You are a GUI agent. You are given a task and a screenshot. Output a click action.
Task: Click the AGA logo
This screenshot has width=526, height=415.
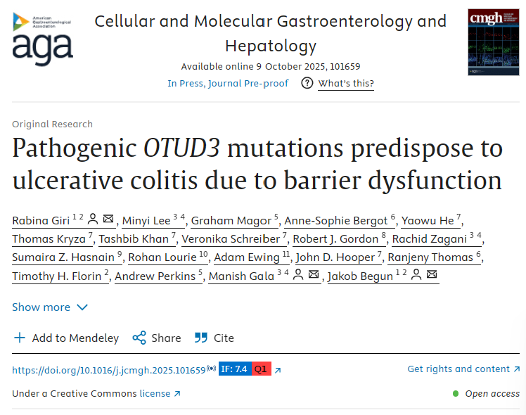pyautogui.click(x=42, y=39)
